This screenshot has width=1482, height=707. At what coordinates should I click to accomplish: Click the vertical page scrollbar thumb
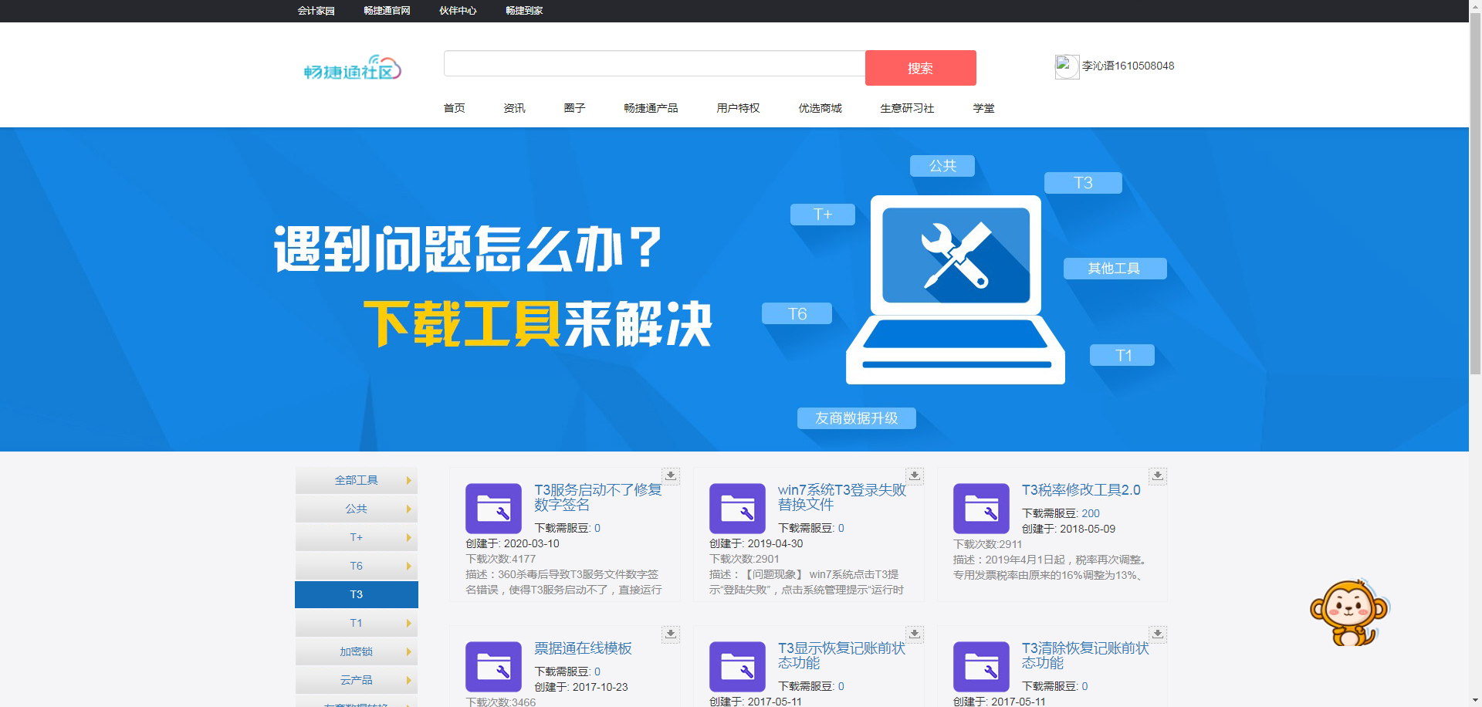(x=1475, y=193)
